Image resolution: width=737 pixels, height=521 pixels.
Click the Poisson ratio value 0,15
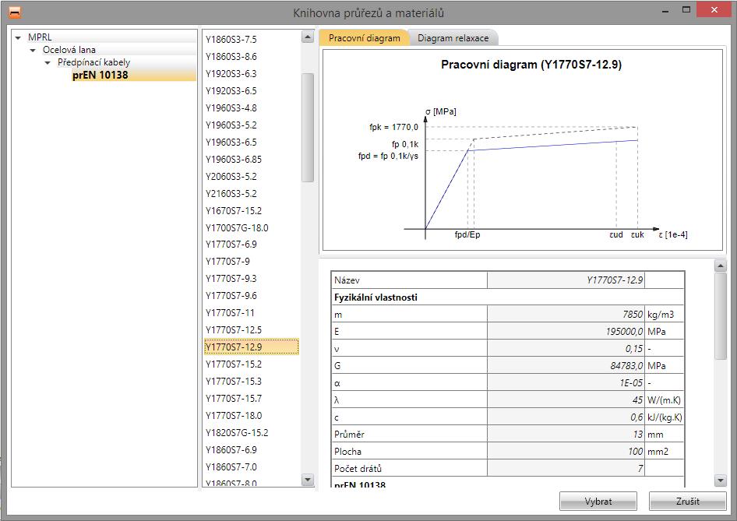[566, 349]
